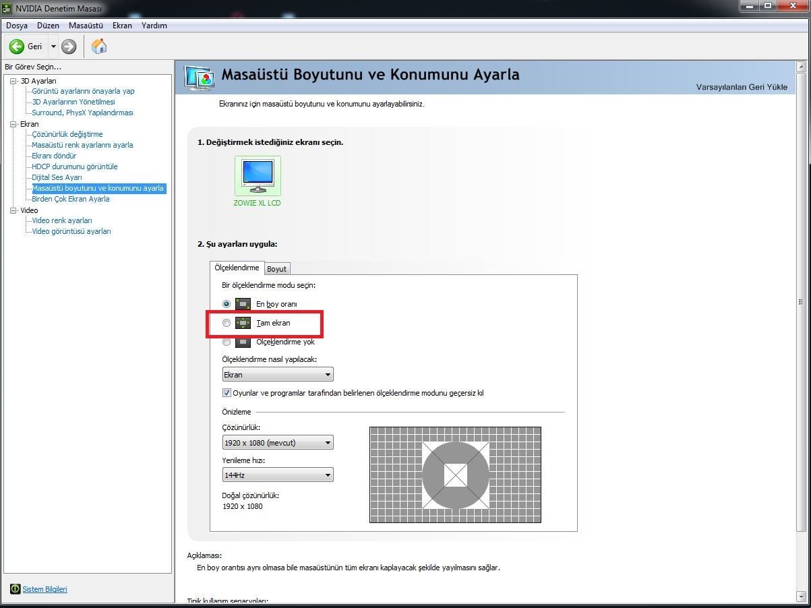The width and height of the screenshot is (811, 608).
Task: Open Ekranı döndür page
Action: [x=54, y=156]
